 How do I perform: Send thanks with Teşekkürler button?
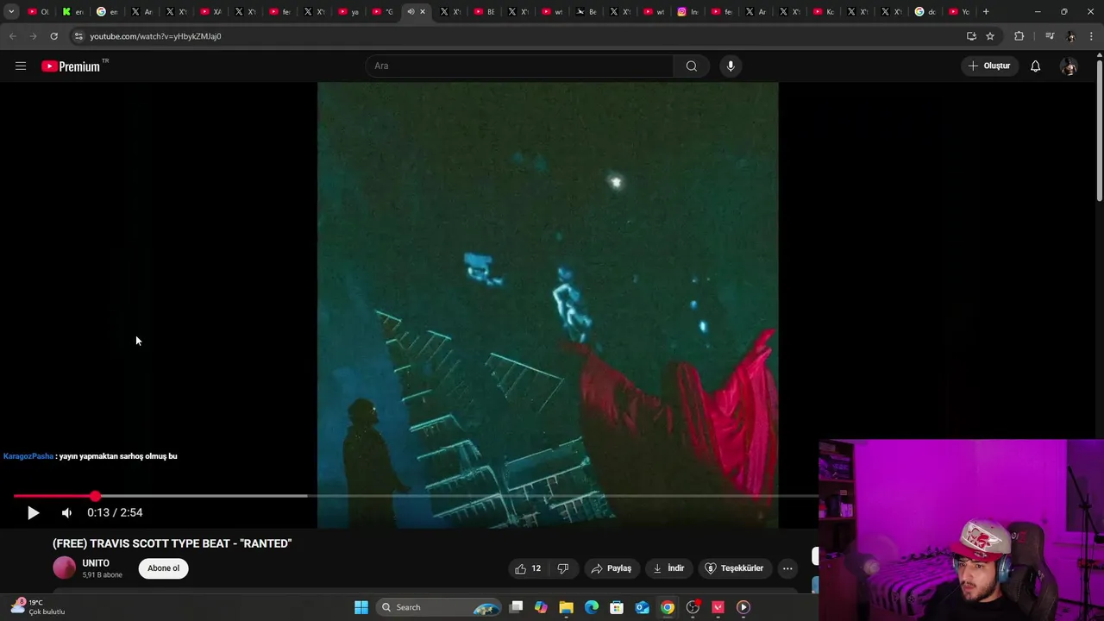pos(735,568)
